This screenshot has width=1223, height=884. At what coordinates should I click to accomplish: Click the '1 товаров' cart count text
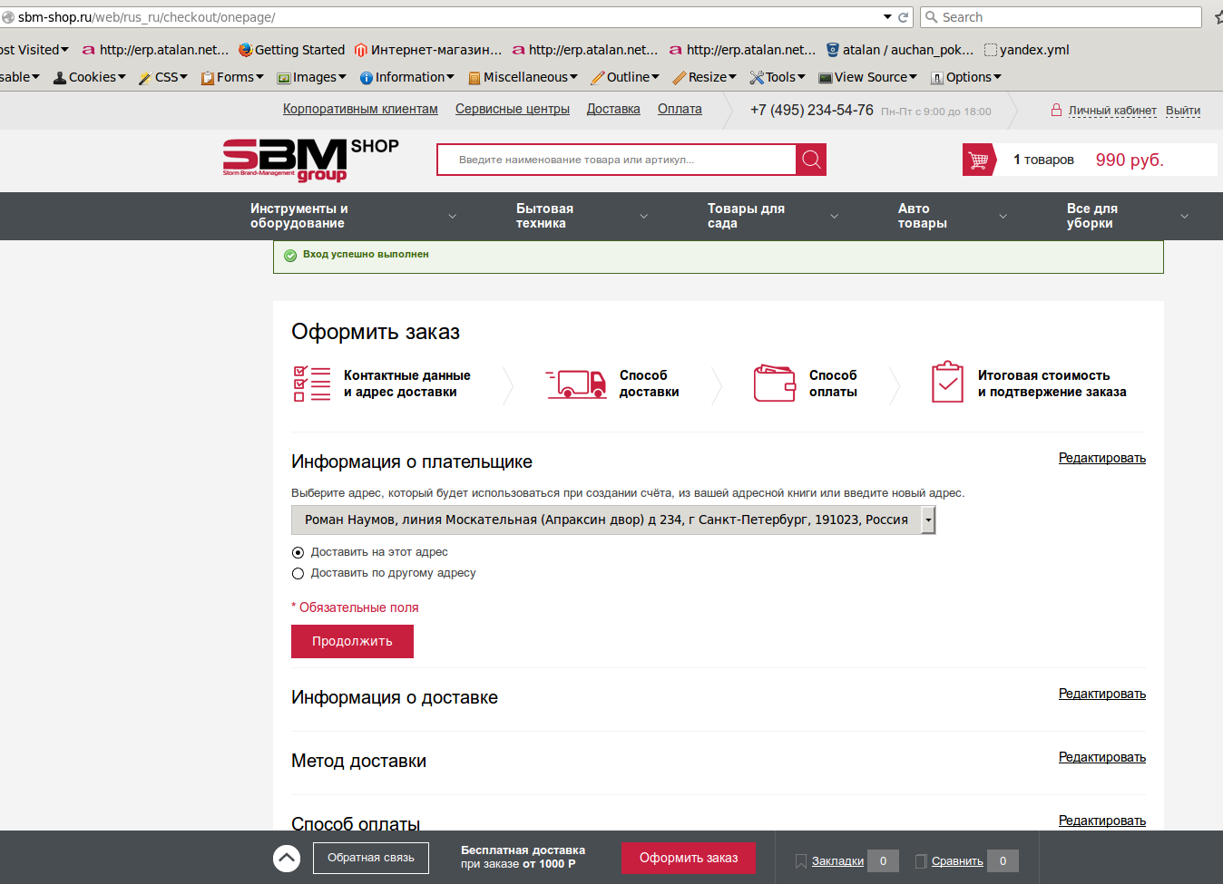[1043, 160]
